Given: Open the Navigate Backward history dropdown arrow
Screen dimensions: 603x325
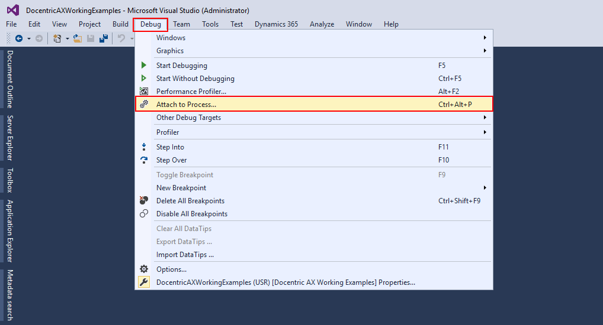Looking at the screenshot, I should coord(29,39).
